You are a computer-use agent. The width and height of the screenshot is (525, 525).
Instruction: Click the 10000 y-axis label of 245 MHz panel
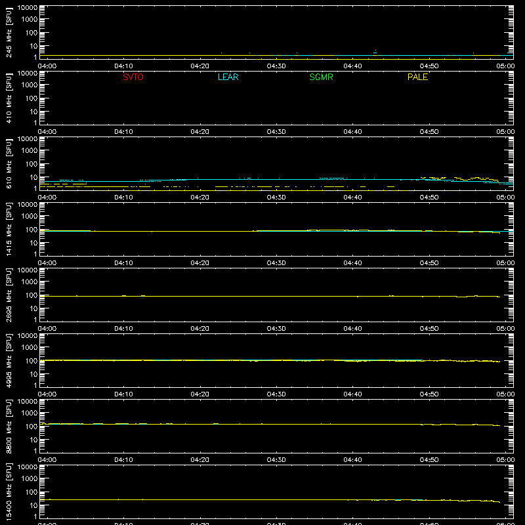click(28, 8)
